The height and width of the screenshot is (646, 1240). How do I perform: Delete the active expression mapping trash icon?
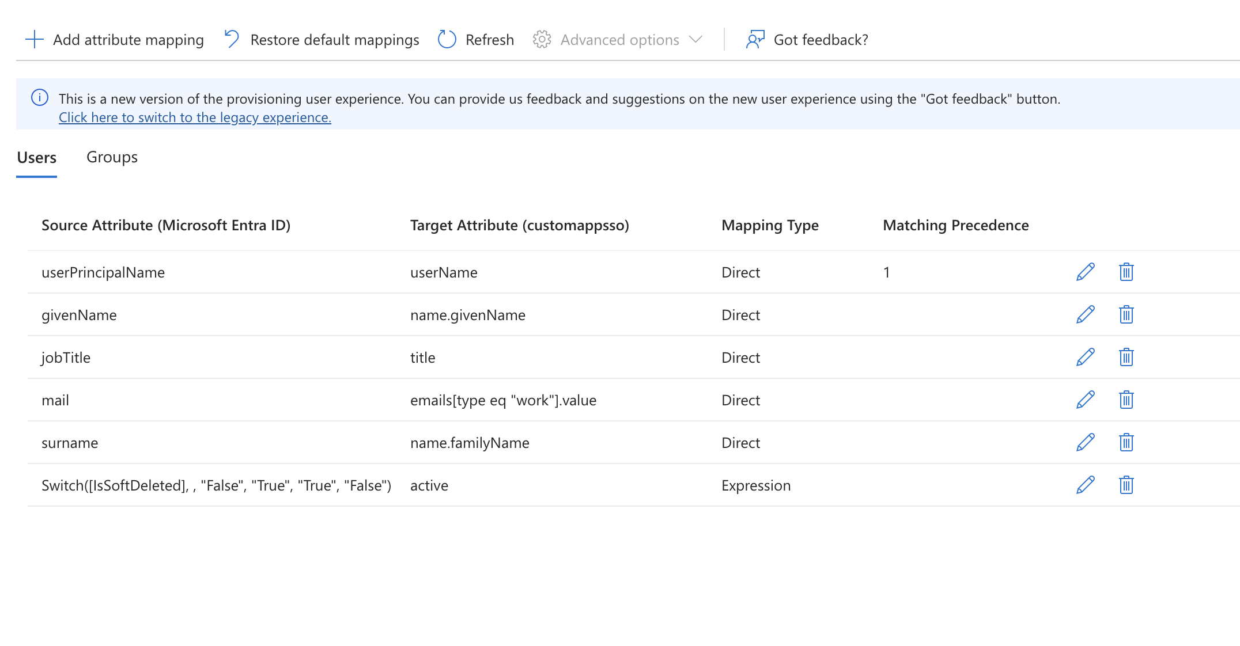(x=1126, y=485)
